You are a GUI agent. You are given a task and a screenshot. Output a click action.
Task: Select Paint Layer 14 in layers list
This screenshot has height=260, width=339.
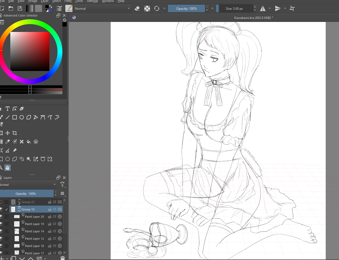(34, 231)
